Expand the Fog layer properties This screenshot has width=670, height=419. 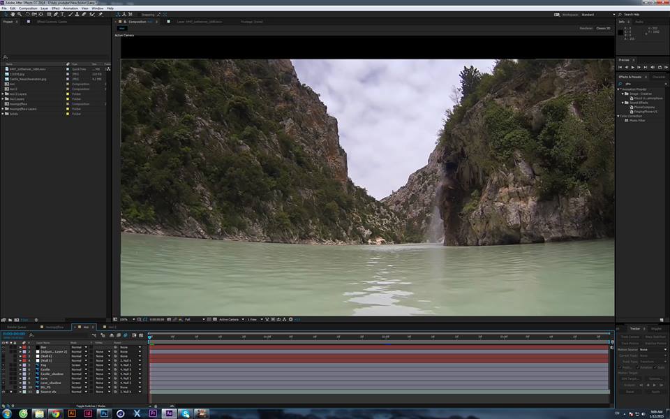click(x=20, y=365)
